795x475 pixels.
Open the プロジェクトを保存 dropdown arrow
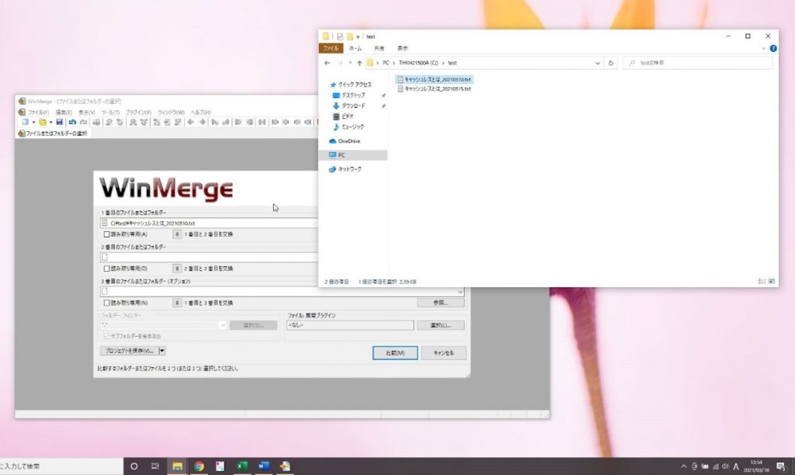click(x=161, y=351)
